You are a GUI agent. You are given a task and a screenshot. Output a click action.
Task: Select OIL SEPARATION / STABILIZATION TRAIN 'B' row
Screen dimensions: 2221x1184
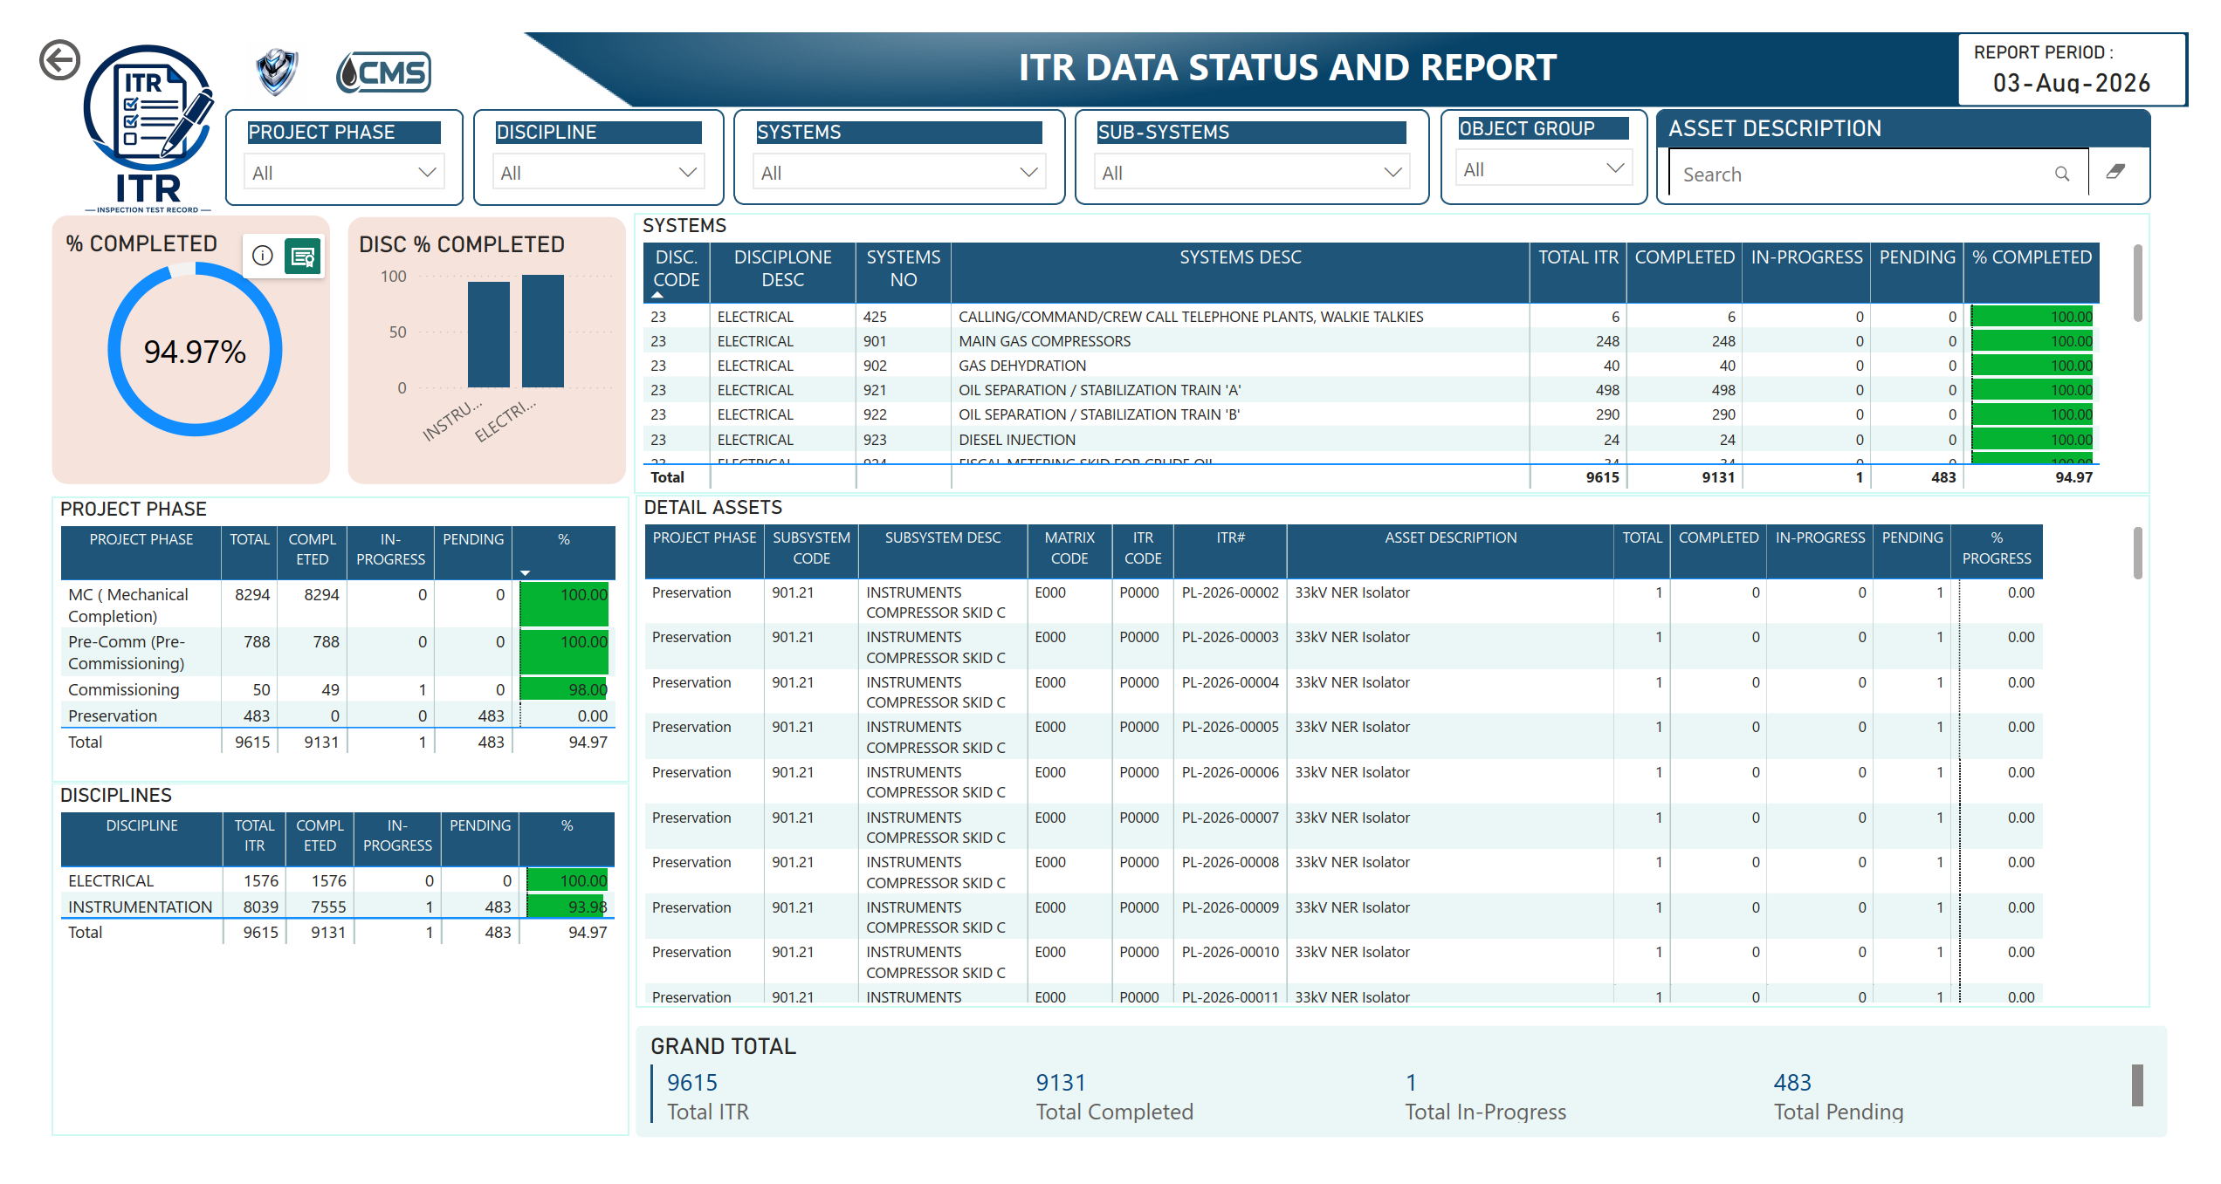tap(1372, 414)
